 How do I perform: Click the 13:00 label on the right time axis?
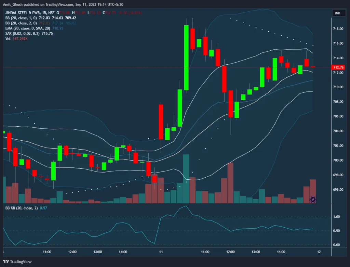pos(255,252)
